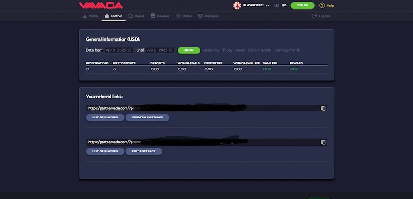Click the wallet balance cash icon
Screen dimensions: 413x199
pyautogui.click(x=276, y=5)
